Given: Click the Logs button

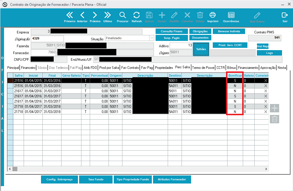Looking at the screenshot, I should click(269, 53).
